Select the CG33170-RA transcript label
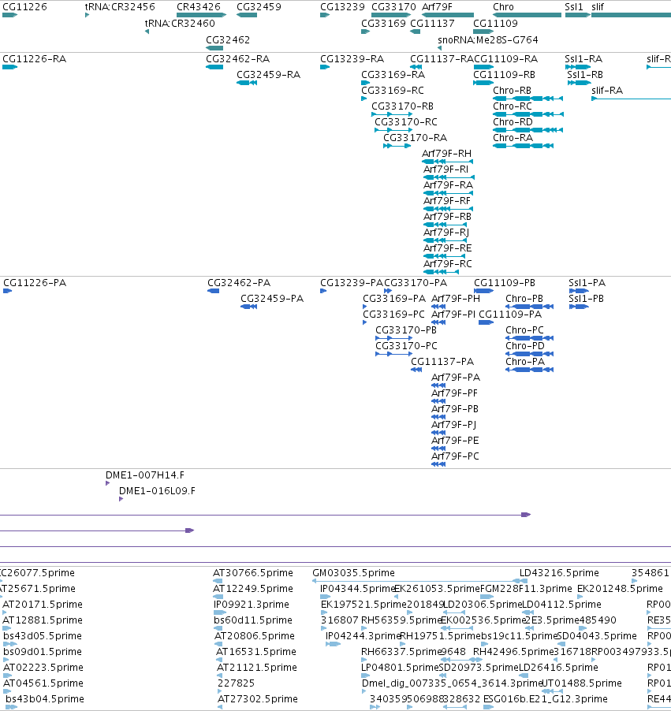 pyautogui.click(x=415, y=137)
